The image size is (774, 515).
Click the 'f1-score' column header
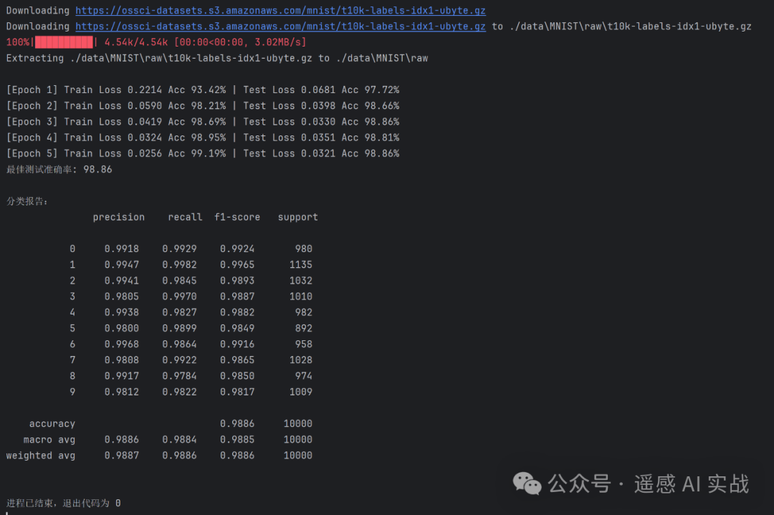[237, 217]
